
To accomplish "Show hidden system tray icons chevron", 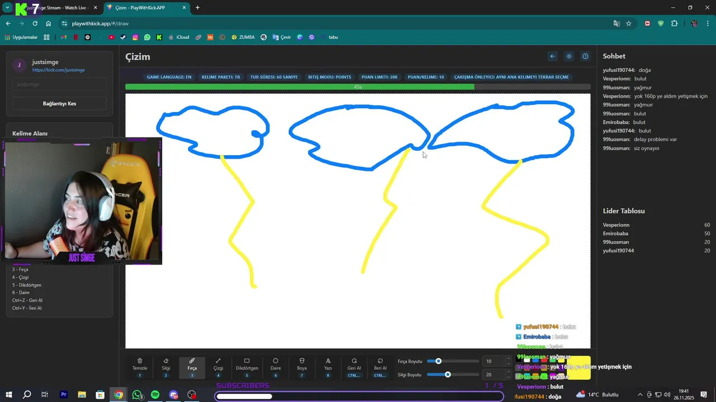I will (640, 395).
